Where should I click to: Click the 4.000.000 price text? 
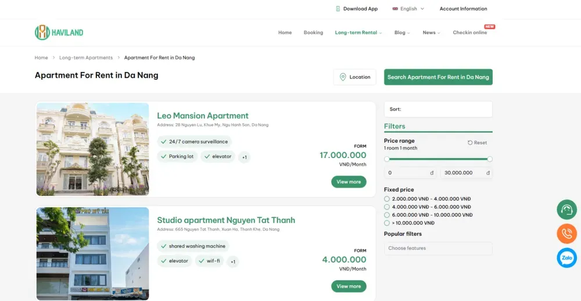tap(344, 260)
